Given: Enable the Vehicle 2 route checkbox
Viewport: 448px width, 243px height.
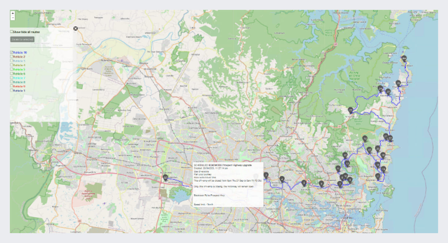Looking at the screenshot, I should [x=12, y=57].
